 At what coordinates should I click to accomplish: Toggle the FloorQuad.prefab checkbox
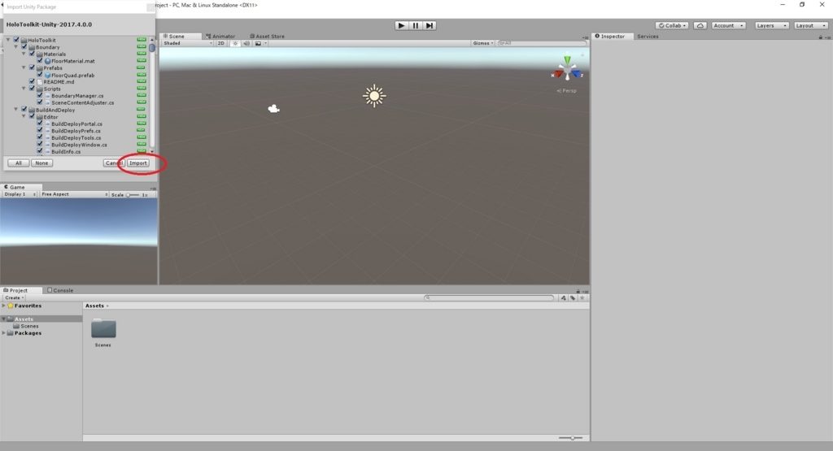coord(40,75)
